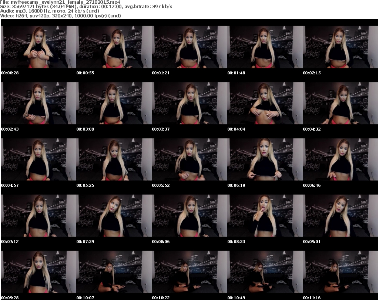The width and height of the screenshot is (379, 300).
Task: Click the thumbnail for 00:07:12
Action: point(38,216)
